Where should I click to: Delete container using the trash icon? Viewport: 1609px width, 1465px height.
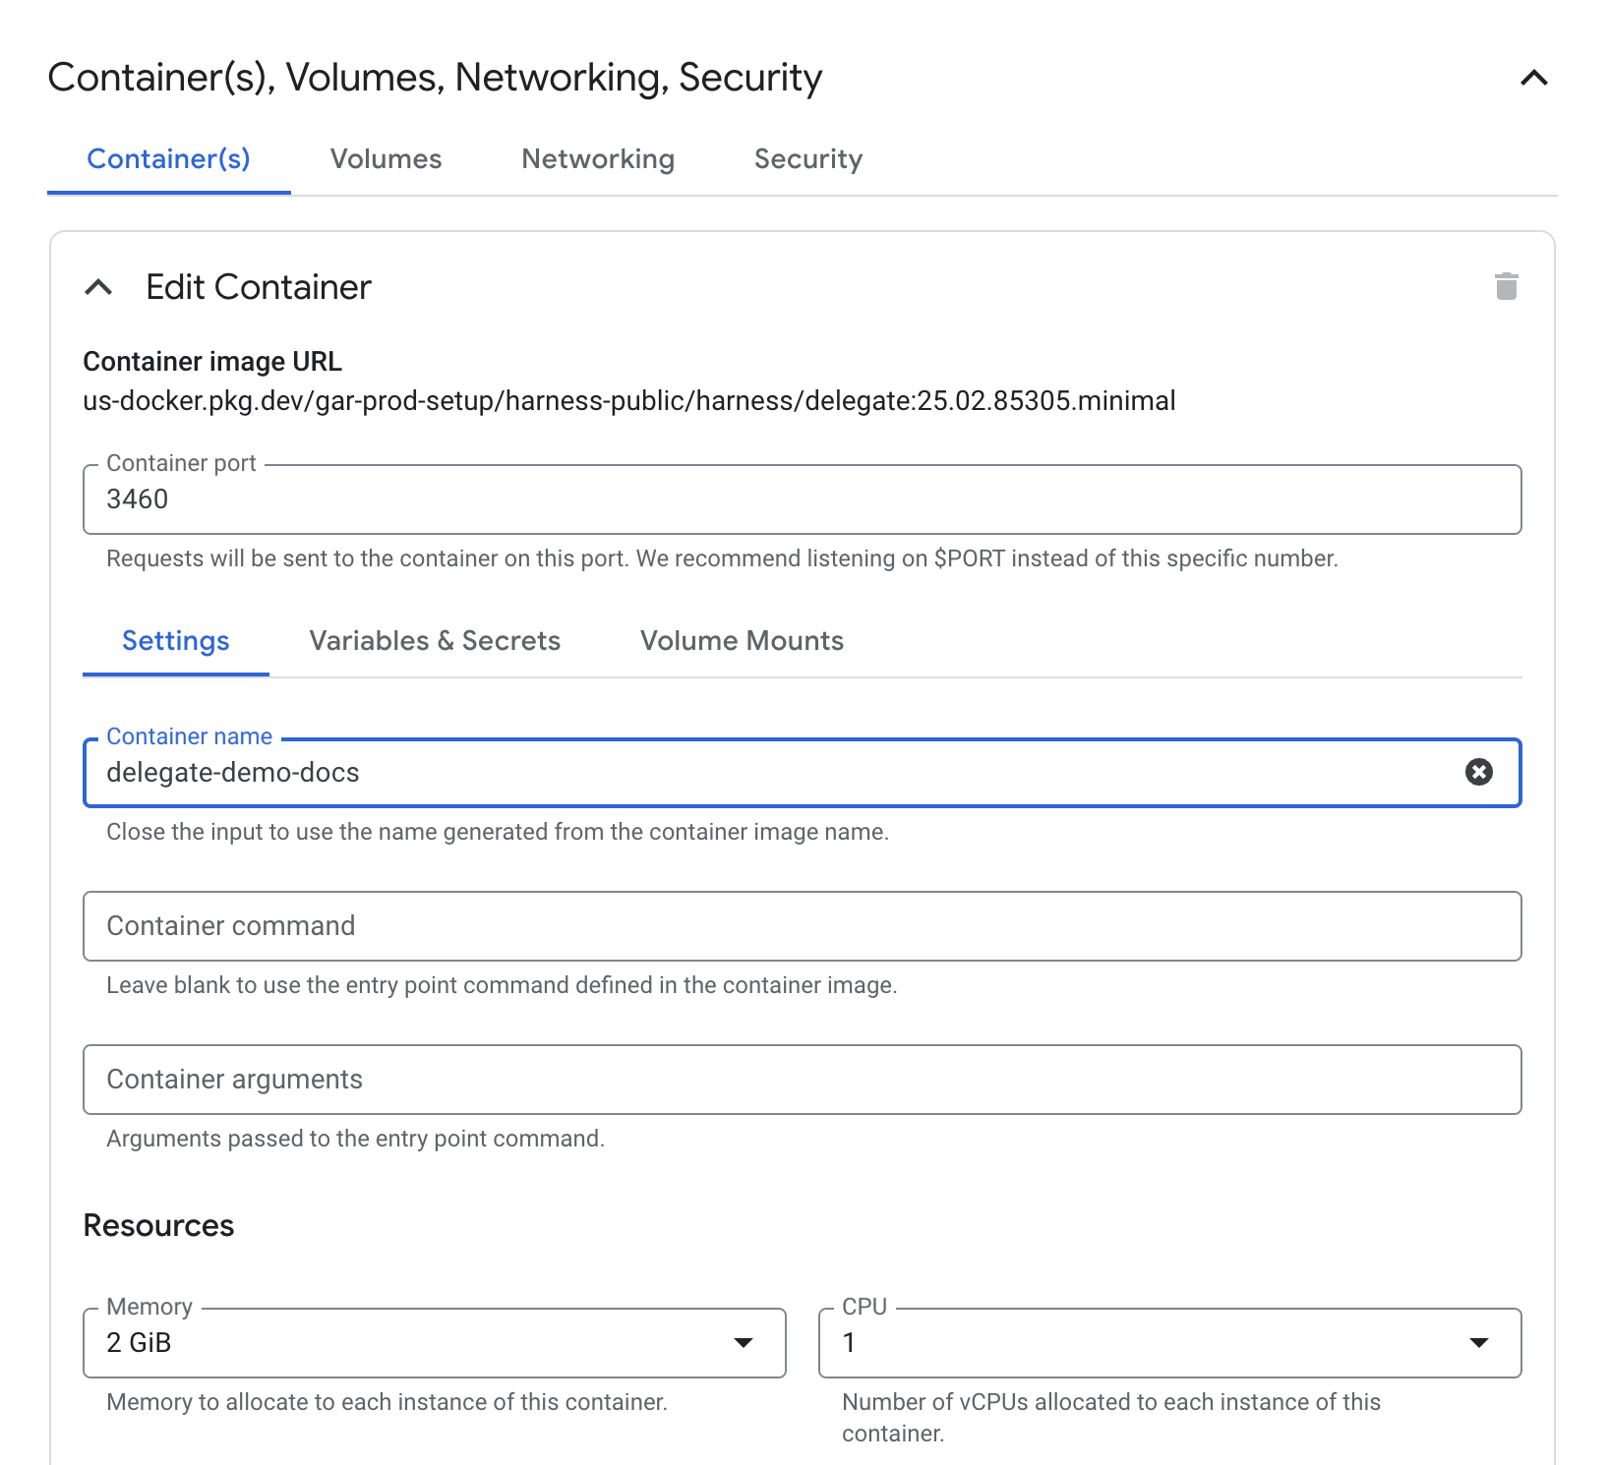pos(1506,286)
